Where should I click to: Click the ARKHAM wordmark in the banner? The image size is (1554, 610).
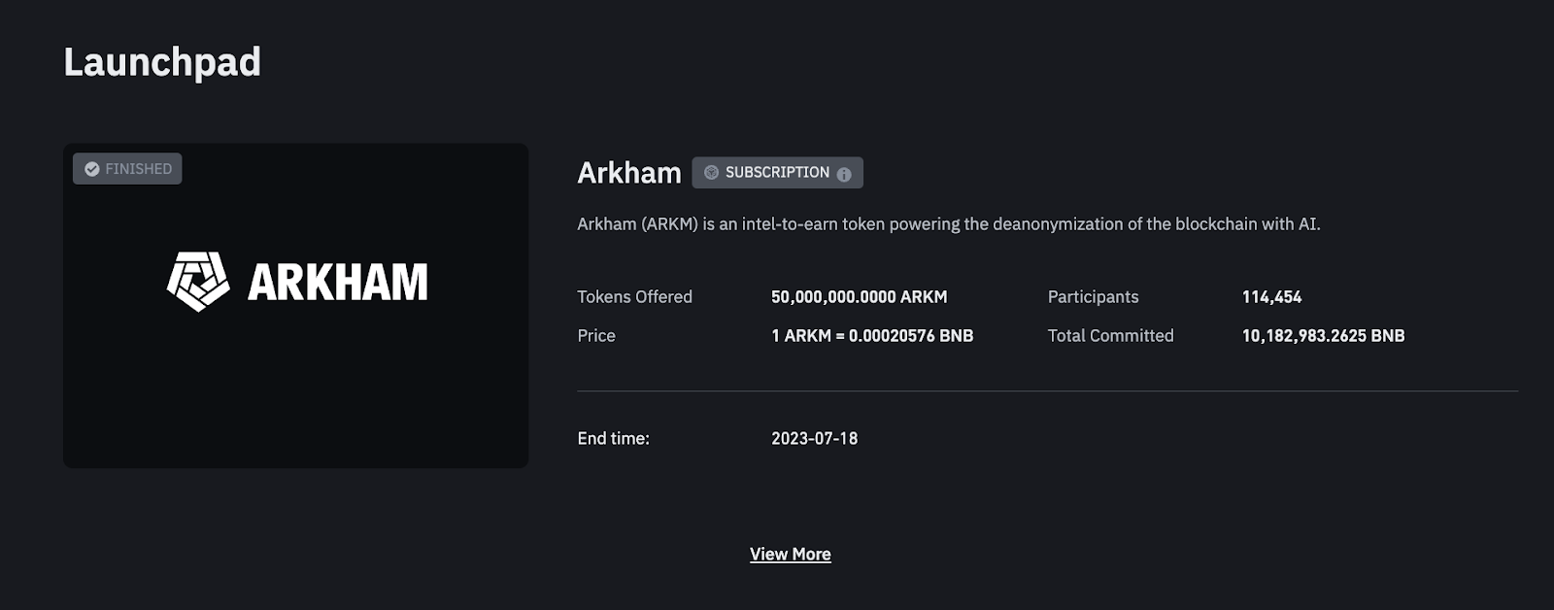click(x=337, y=283)
